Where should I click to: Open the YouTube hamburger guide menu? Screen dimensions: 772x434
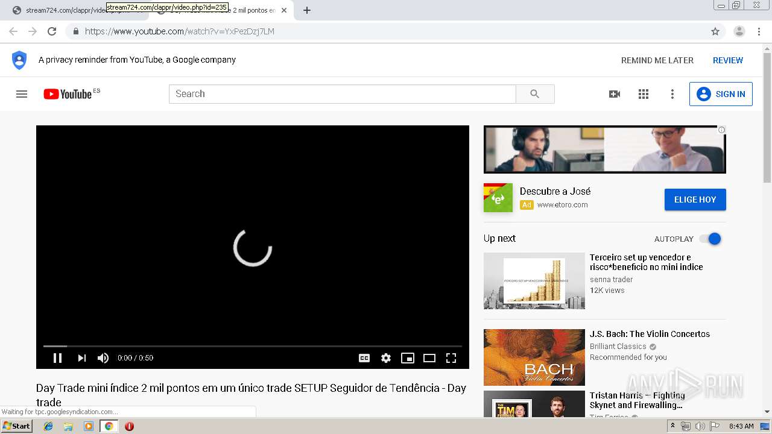22,94
